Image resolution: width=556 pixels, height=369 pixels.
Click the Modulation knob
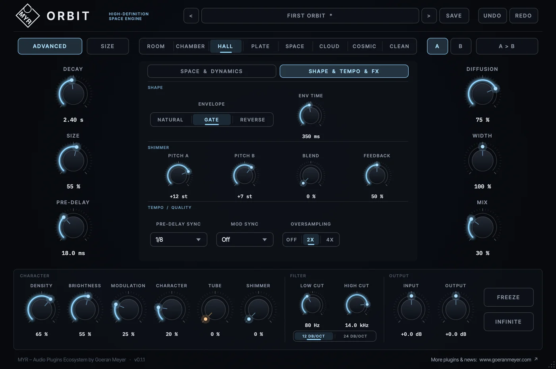coord(128,309)
